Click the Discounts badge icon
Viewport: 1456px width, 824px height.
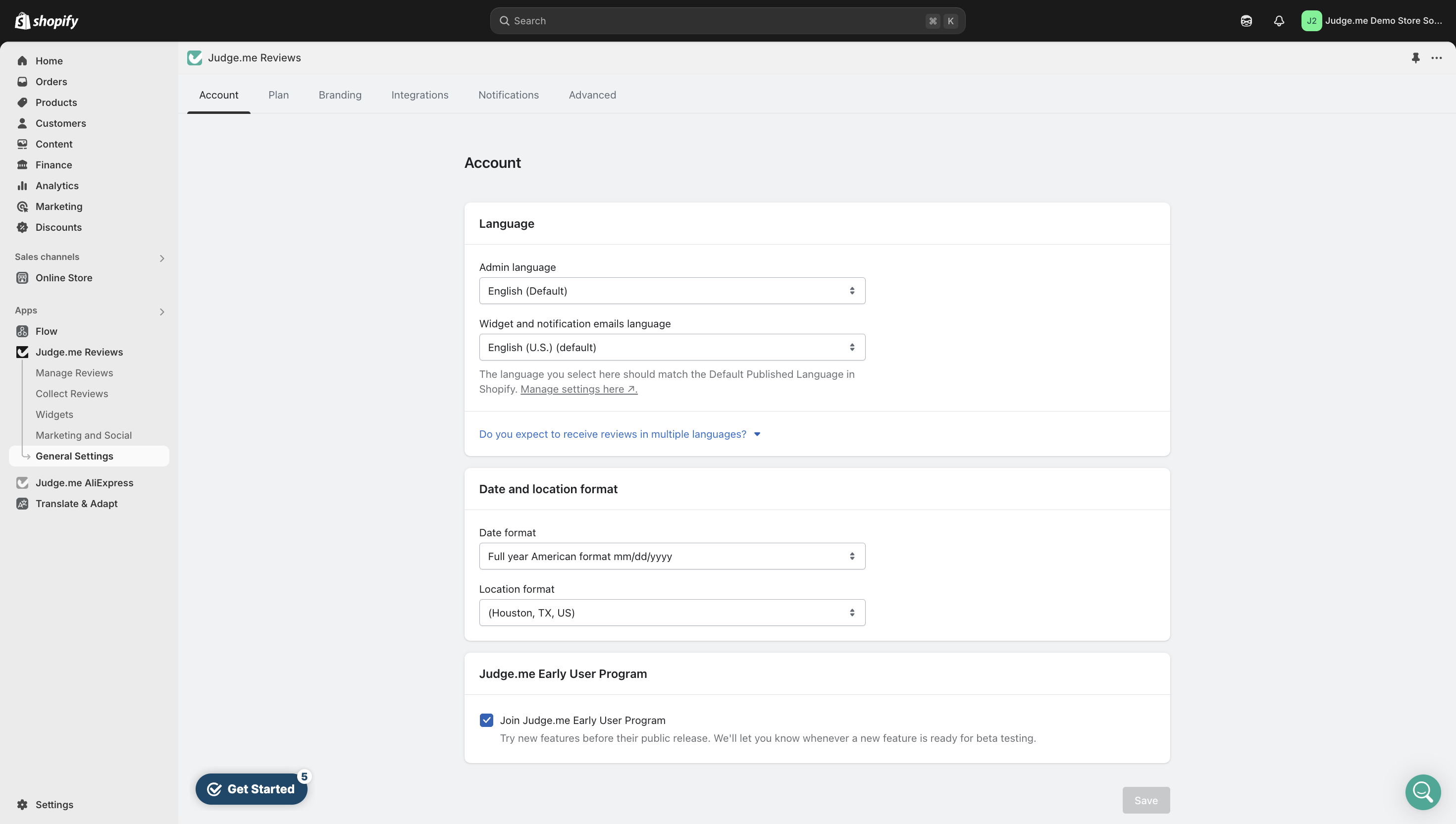22,227
